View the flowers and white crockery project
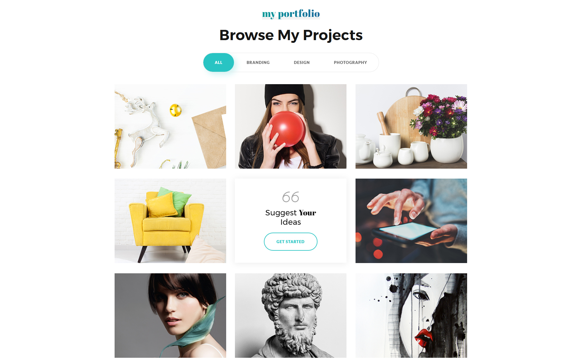This screenshot has height=362, width=582. pos(411,126)
